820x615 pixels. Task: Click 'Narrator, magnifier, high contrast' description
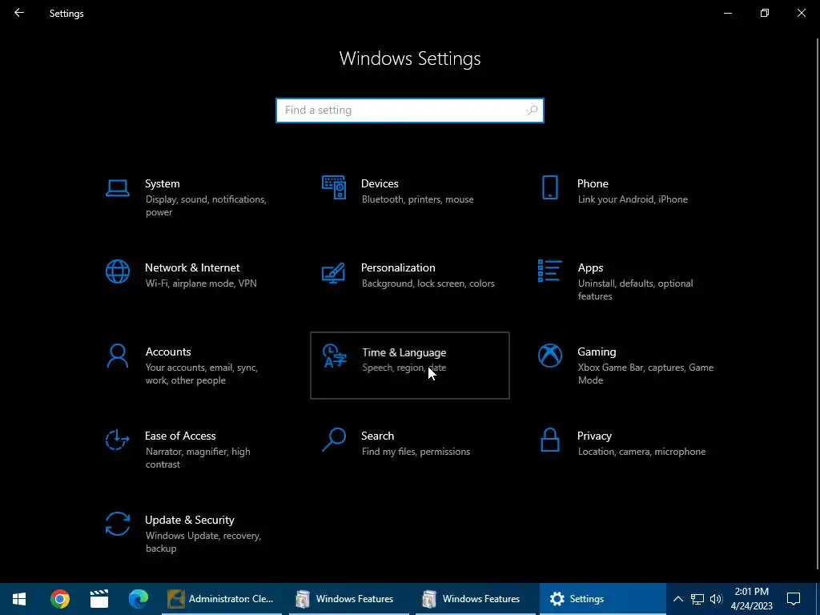[198, 458]
